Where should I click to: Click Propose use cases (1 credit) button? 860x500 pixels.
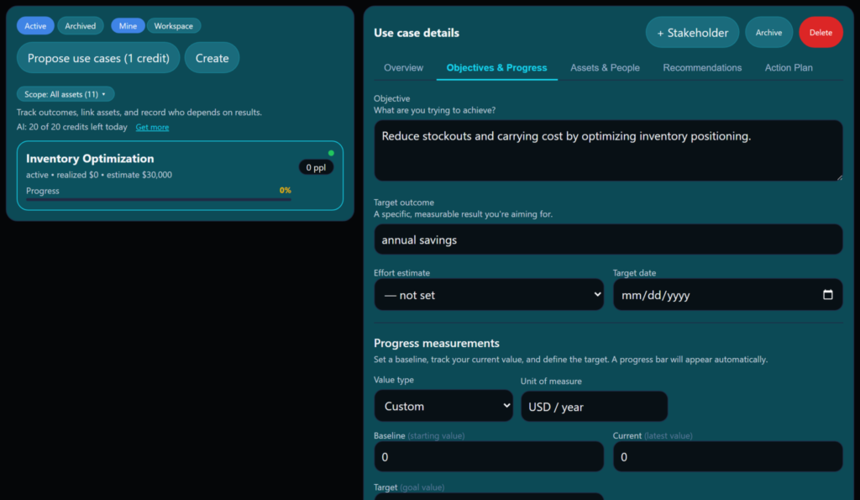(98, 58)
